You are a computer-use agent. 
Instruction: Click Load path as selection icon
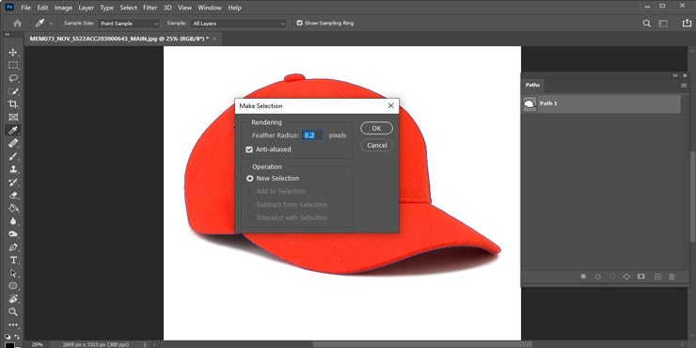(x=612, y=277)
